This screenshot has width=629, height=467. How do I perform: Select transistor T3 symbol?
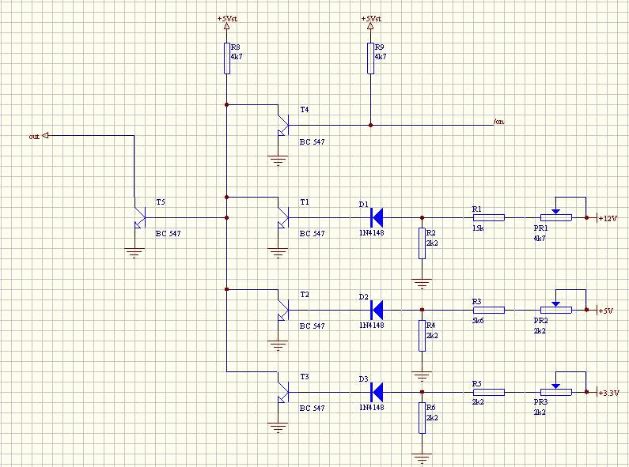click(282, 393)
